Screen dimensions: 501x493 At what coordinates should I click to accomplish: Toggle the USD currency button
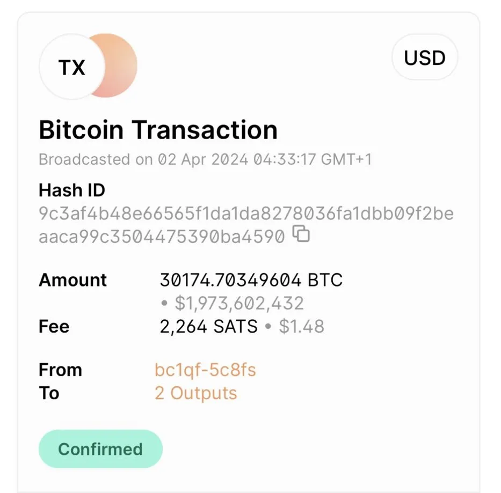point(424,57)
